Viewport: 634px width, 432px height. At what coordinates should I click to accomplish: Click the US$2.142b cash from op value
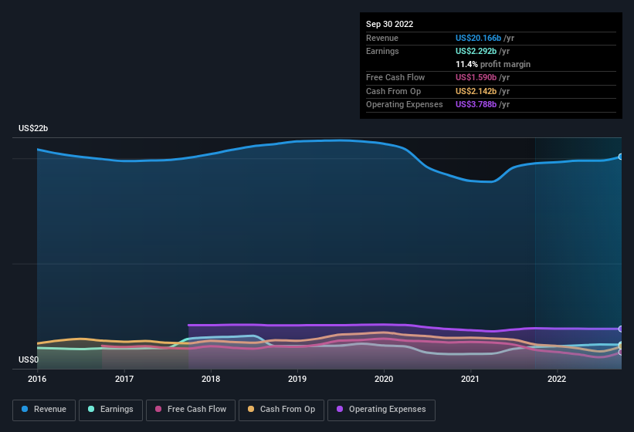[x=476, y=91]
